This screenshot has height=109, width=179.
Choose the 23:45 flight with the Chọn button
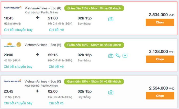[x=160, y=96]
